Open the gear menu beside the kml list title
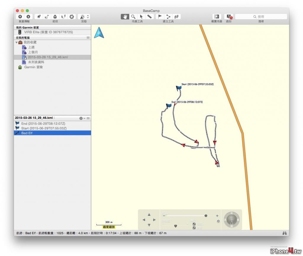Image resolution: width=303 pixels, height=256 pixels. pos(82,118)
